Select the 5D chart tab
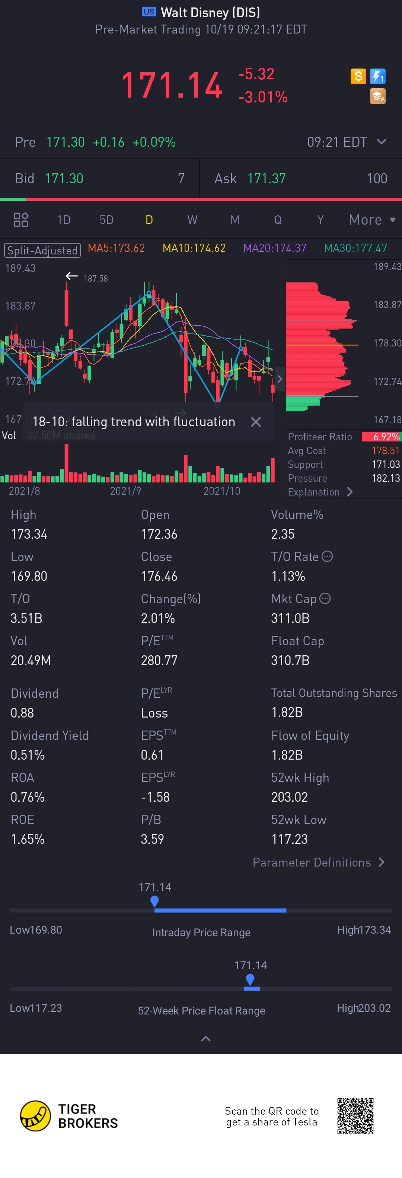Viewport: 402px width, 1178px height. 106,220
